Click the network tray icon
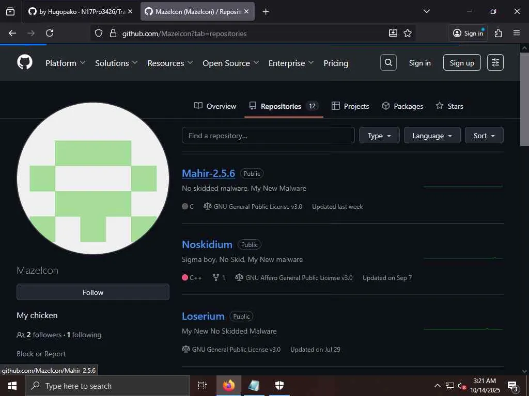The height and width of the screenshot is (396, 529). pyautogui.click(x=450, y=386)
